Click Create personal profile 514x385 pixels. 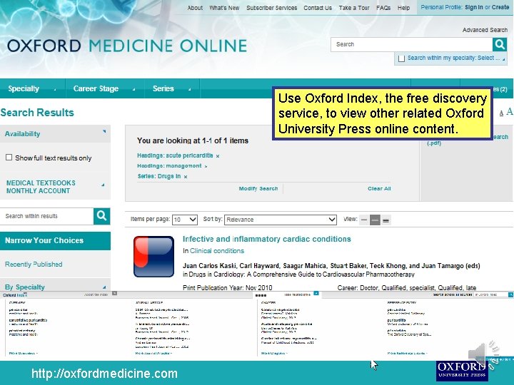click(500, 7)
